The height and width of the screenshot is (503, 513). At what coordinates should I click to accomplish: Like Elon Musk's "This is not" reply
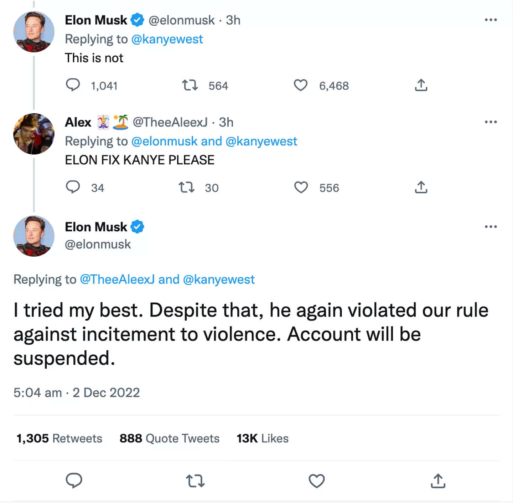(300, 86)
